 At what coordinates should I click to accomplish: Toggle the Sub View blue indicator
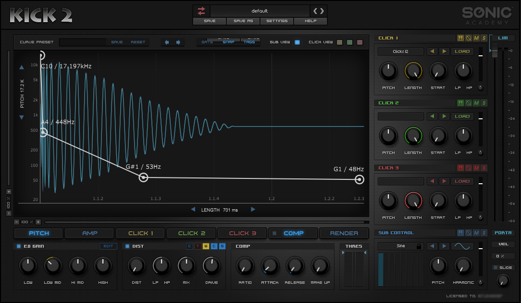(x=297, y=42)
